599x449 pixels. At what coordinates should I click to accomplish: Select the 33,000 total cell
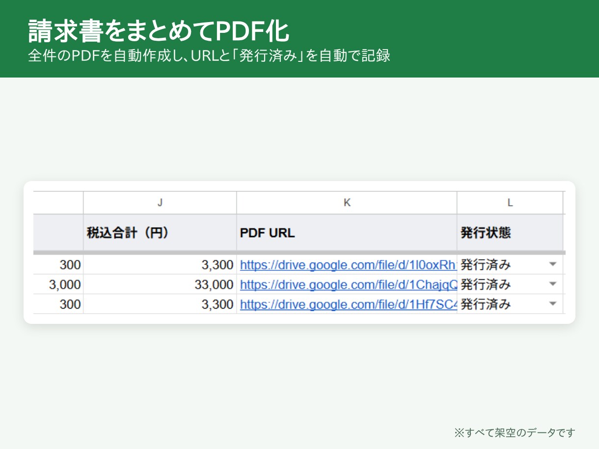pos(160,285)
